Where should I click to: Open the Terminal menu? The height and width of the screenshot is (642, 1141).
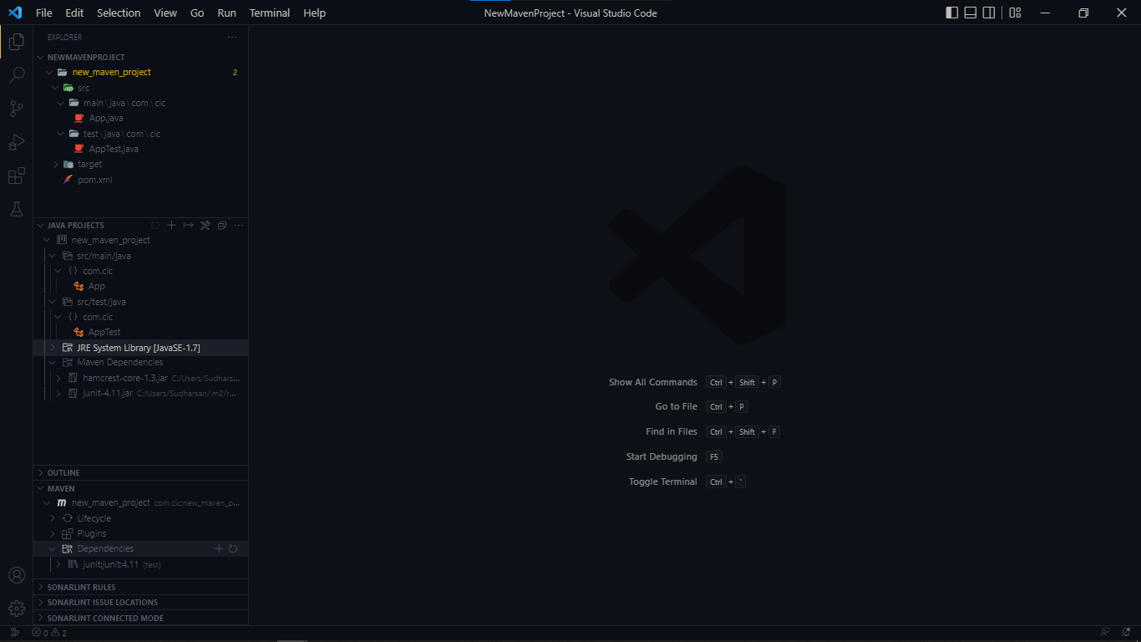pyautogui.click(x=270, y=13)
